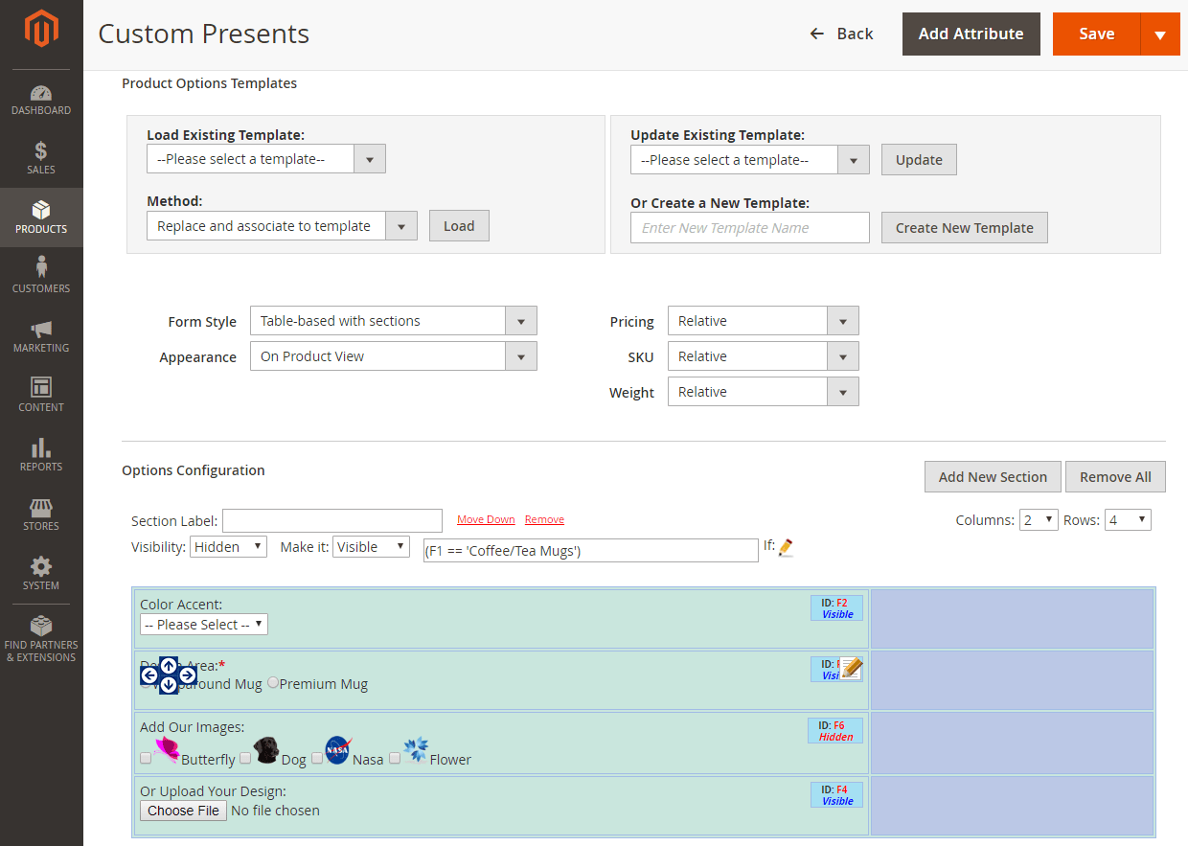Screen dimensions: 1188x846
Task: Click the Create New Template button
Action: tap(964, 227)
